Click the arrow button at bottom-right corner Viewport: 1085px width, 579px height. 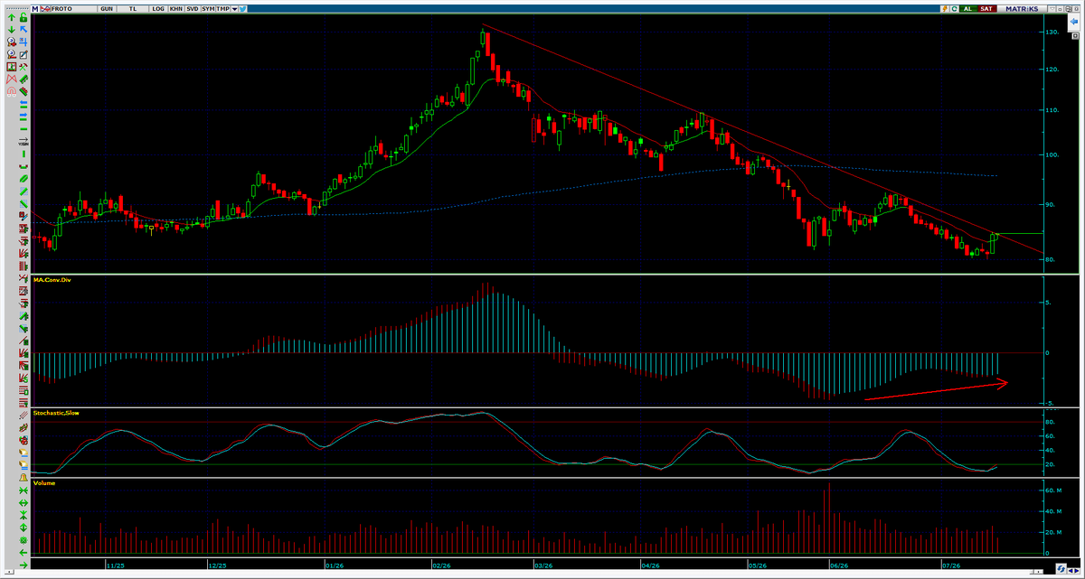click(1075, 569)
